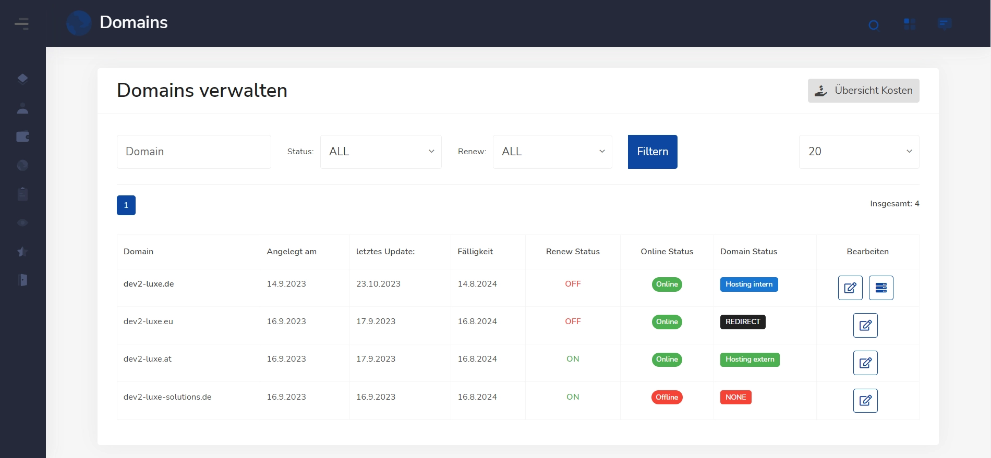Open the layers icon in sidebar
Screen dimensions: 991x458
[x=22, y=79]
